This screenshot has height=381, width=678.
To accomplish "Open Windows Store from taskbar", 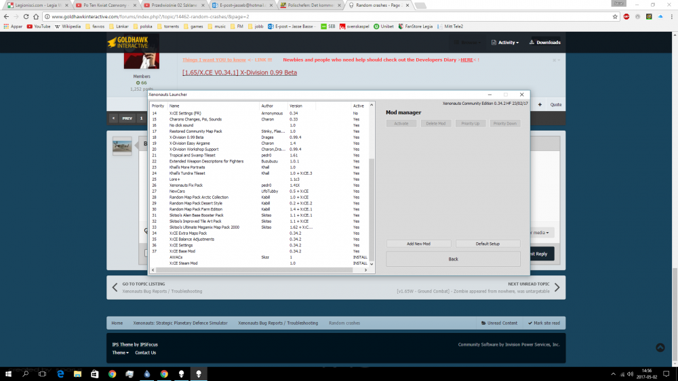I will pyautogui.click(x=95, y=374).
